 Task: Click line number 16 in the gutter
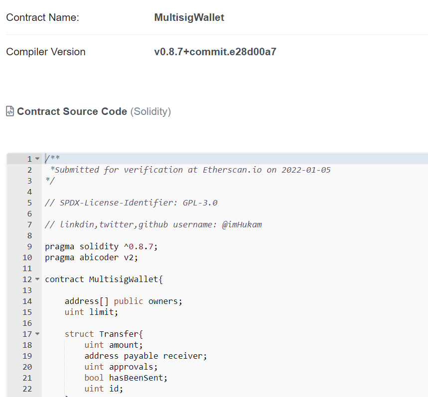(27, 323)
